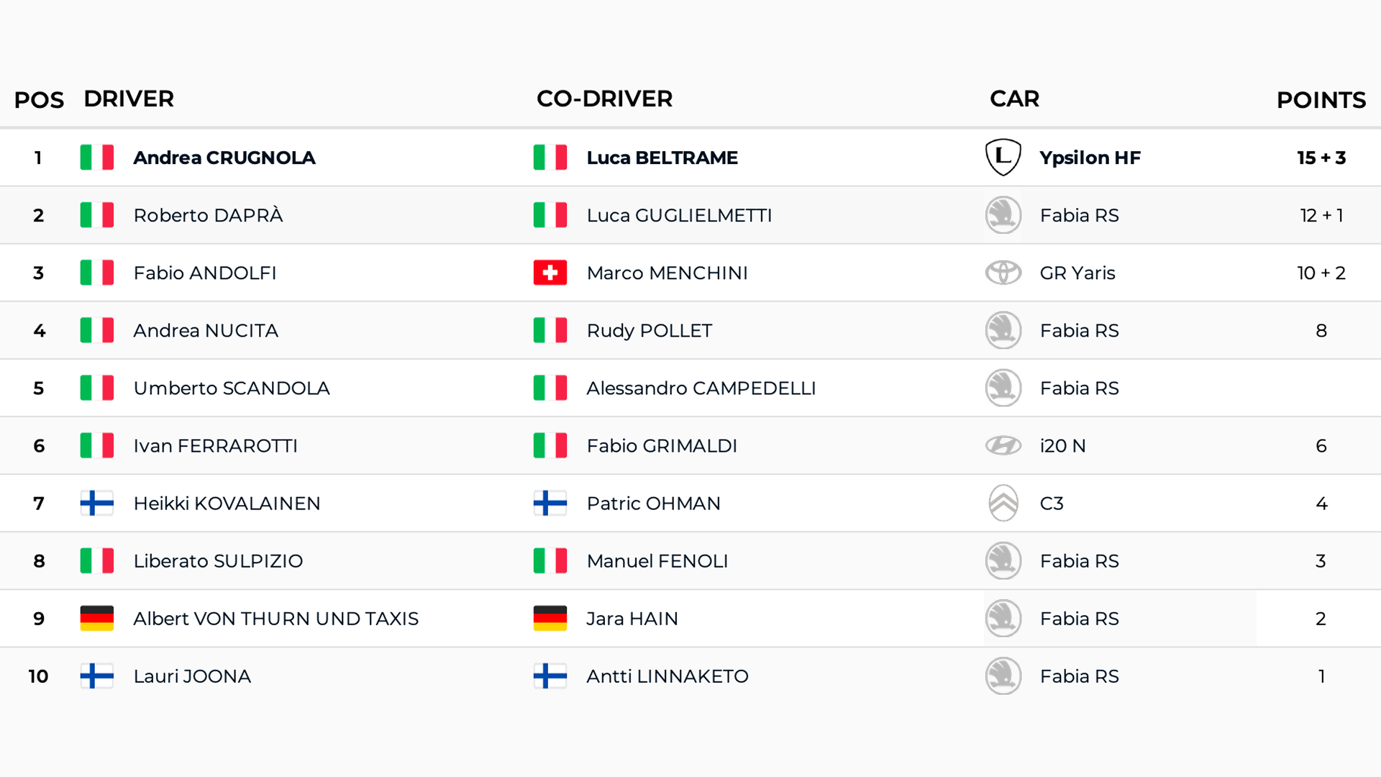Open co-driver name Fabio GRIMALDI
This screenshot has height=777, width=1381.
(x=662, y=445)
